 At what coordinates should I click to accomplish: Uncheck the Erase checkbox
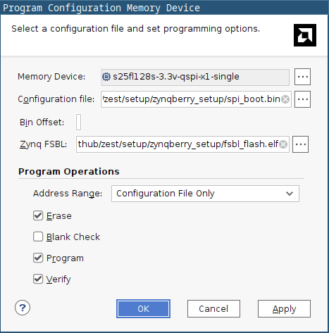coord(38,215)
